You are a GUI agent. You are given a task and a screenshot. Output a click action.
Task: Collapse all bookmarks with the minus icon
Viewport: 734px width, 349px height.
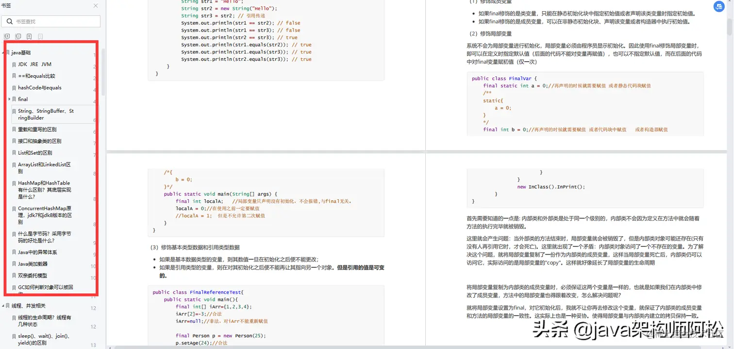click(x=18, y=36)
